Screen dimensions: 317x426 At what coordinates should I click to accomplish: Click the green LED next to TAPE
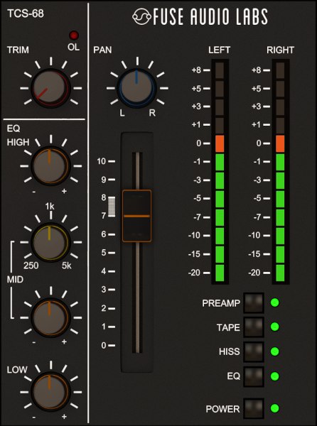275,327
